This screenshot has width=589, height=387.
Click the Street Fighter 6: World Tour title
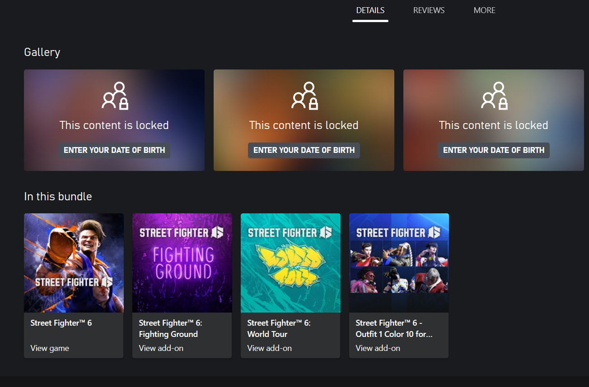279,328
